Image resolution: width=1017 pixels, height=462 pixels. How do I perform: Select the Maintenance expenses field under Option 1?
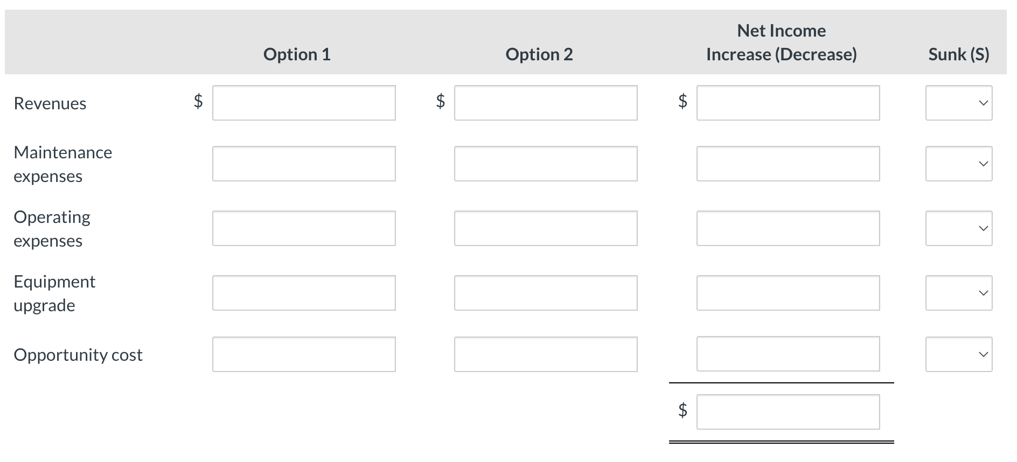coord(303,164)
